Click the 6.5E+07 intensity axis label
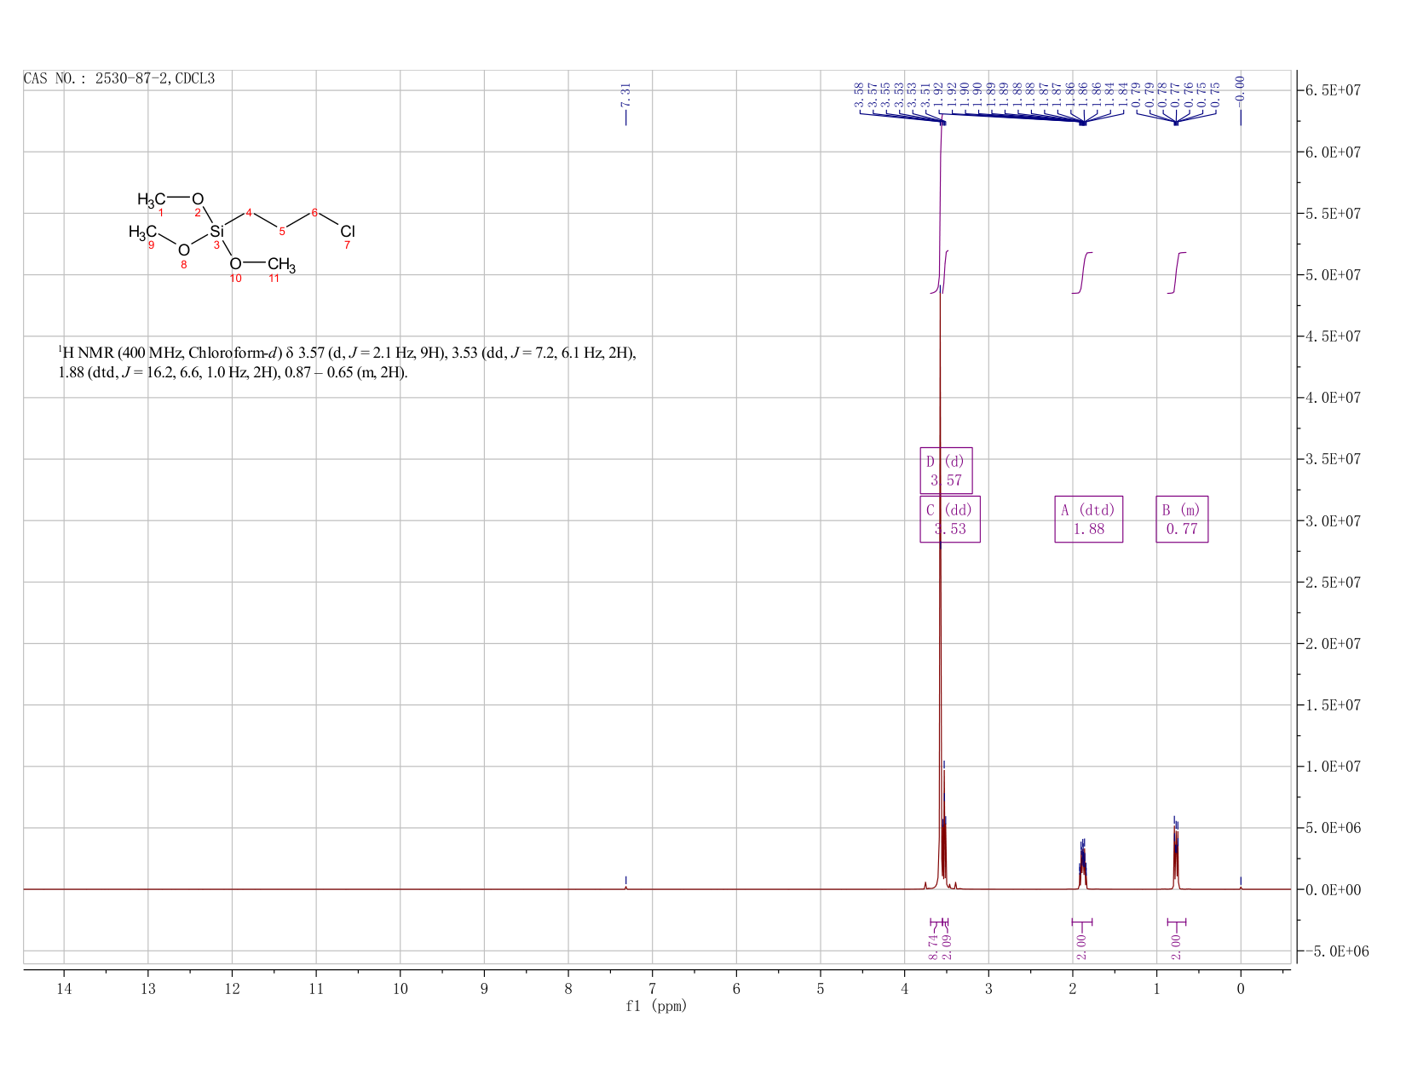The width and height of the screenshot is (1406, 1086). [1333, 90]
